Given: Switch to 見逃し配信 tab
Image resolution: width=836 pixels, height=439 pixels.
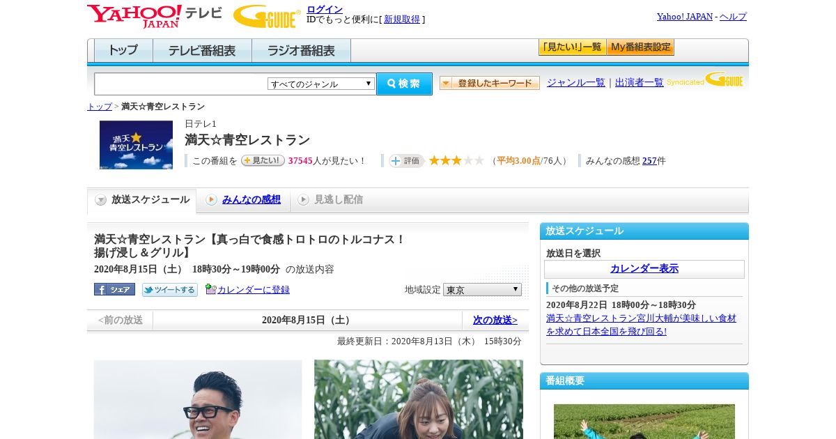Looking at the screenshot, I should pos(330,200).
